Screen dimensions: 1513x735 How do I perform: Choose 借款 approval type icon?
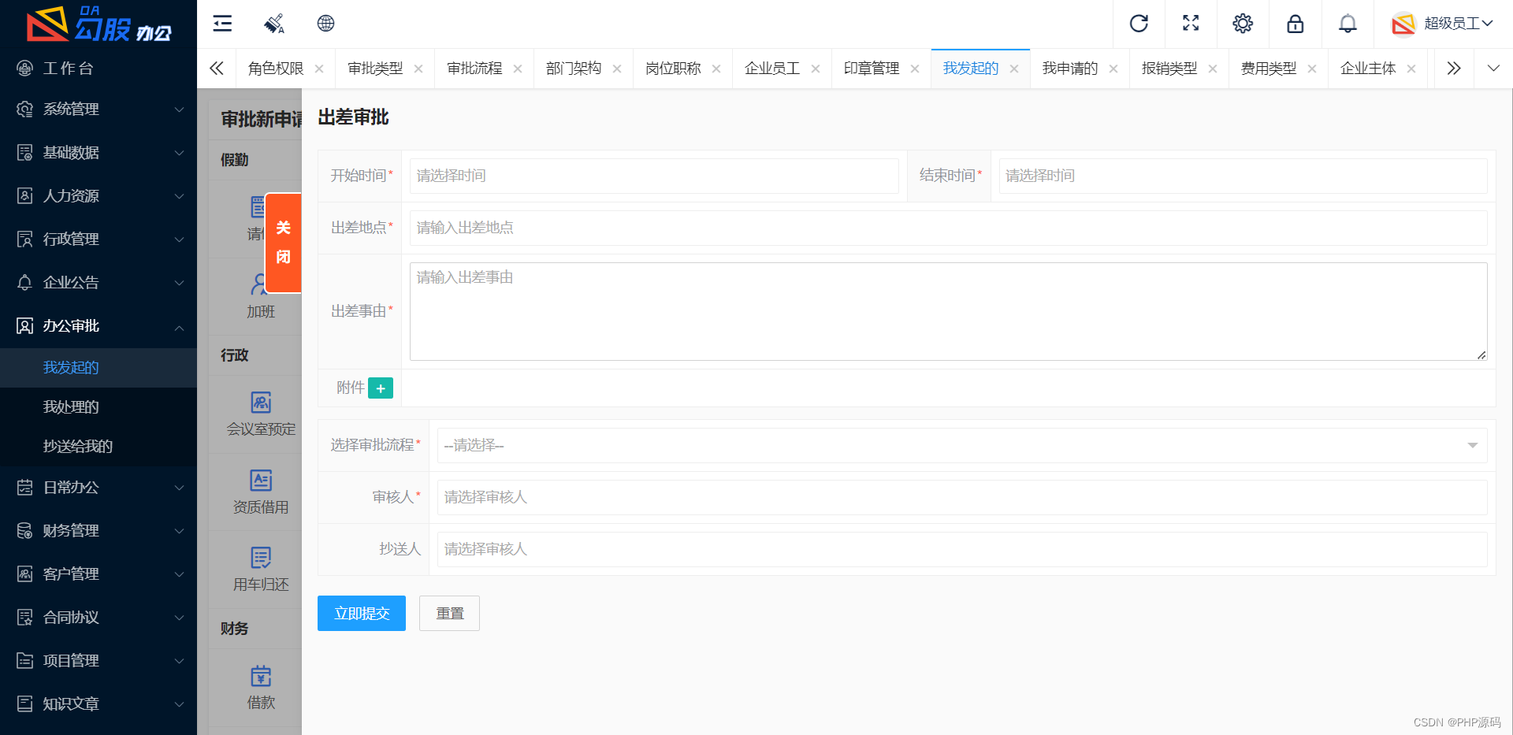click(x=261, y=686)
